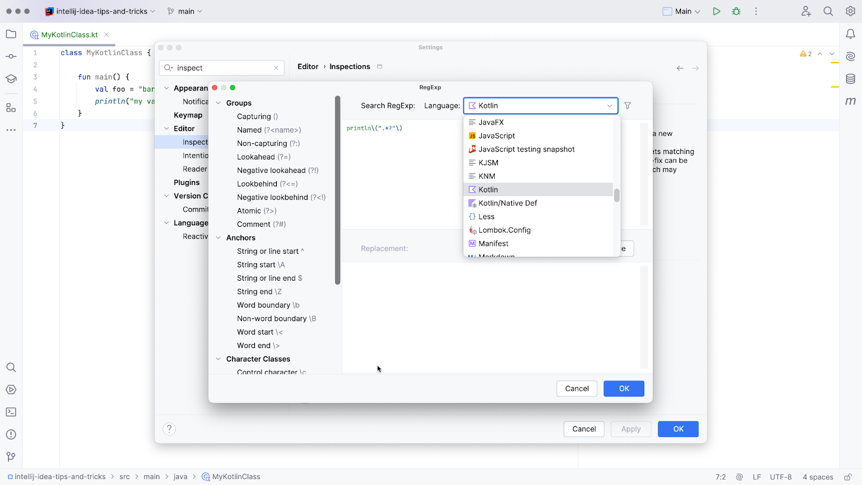Image resolution: width=862 pixels, height=485 pixels.
Task: Open the Find tool window icon
Action: [11, 368]
